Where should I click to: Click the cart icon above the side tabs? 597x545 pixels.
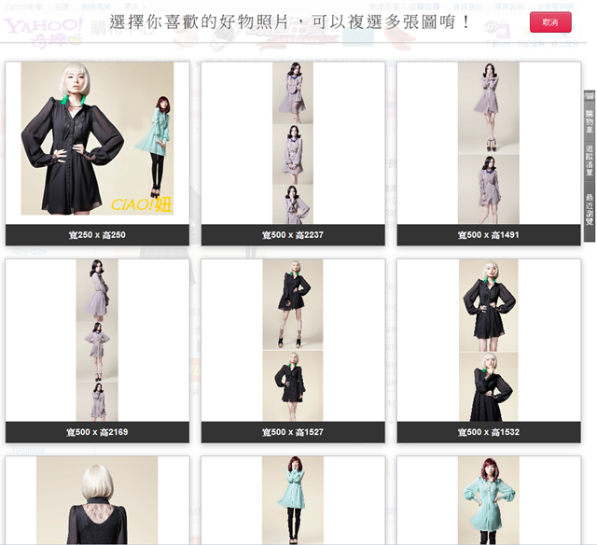tap(590, 95)
